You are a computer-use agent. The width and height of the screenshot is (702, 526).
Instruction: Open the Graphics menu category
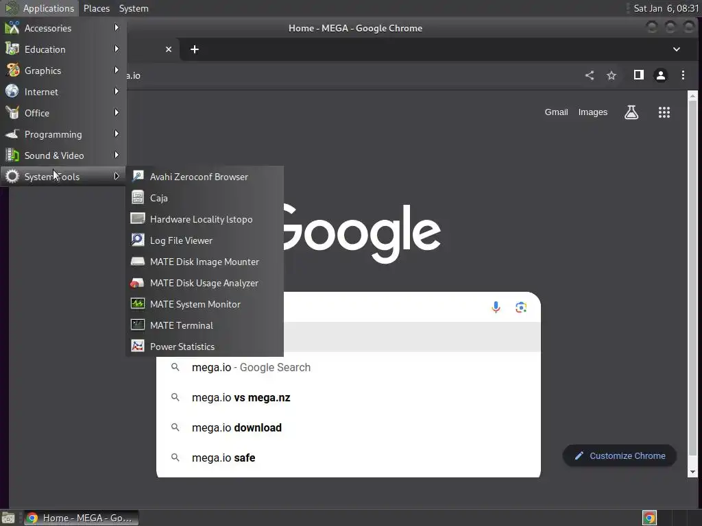coord(63,71)
